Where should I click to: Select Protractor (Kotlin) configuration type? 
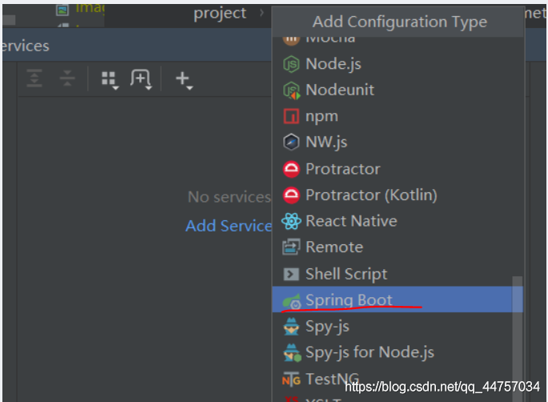[x=398, y=195]
